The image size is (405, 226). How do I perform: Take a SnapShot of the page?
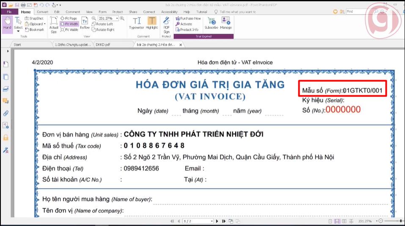pos(34,18)
